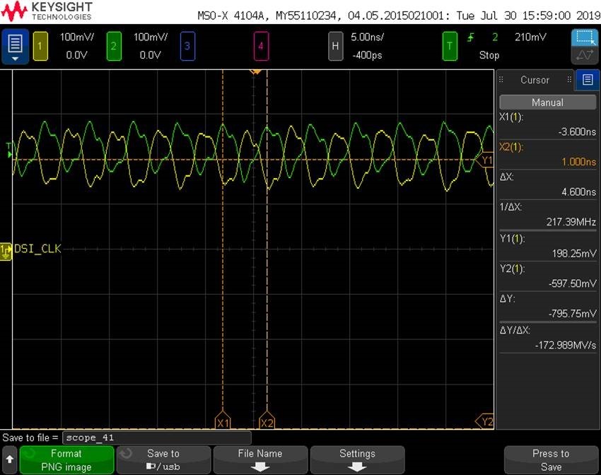Click the Keysight Technologies logo
Viewport: 601px width, 475px height.
[47, 11]
